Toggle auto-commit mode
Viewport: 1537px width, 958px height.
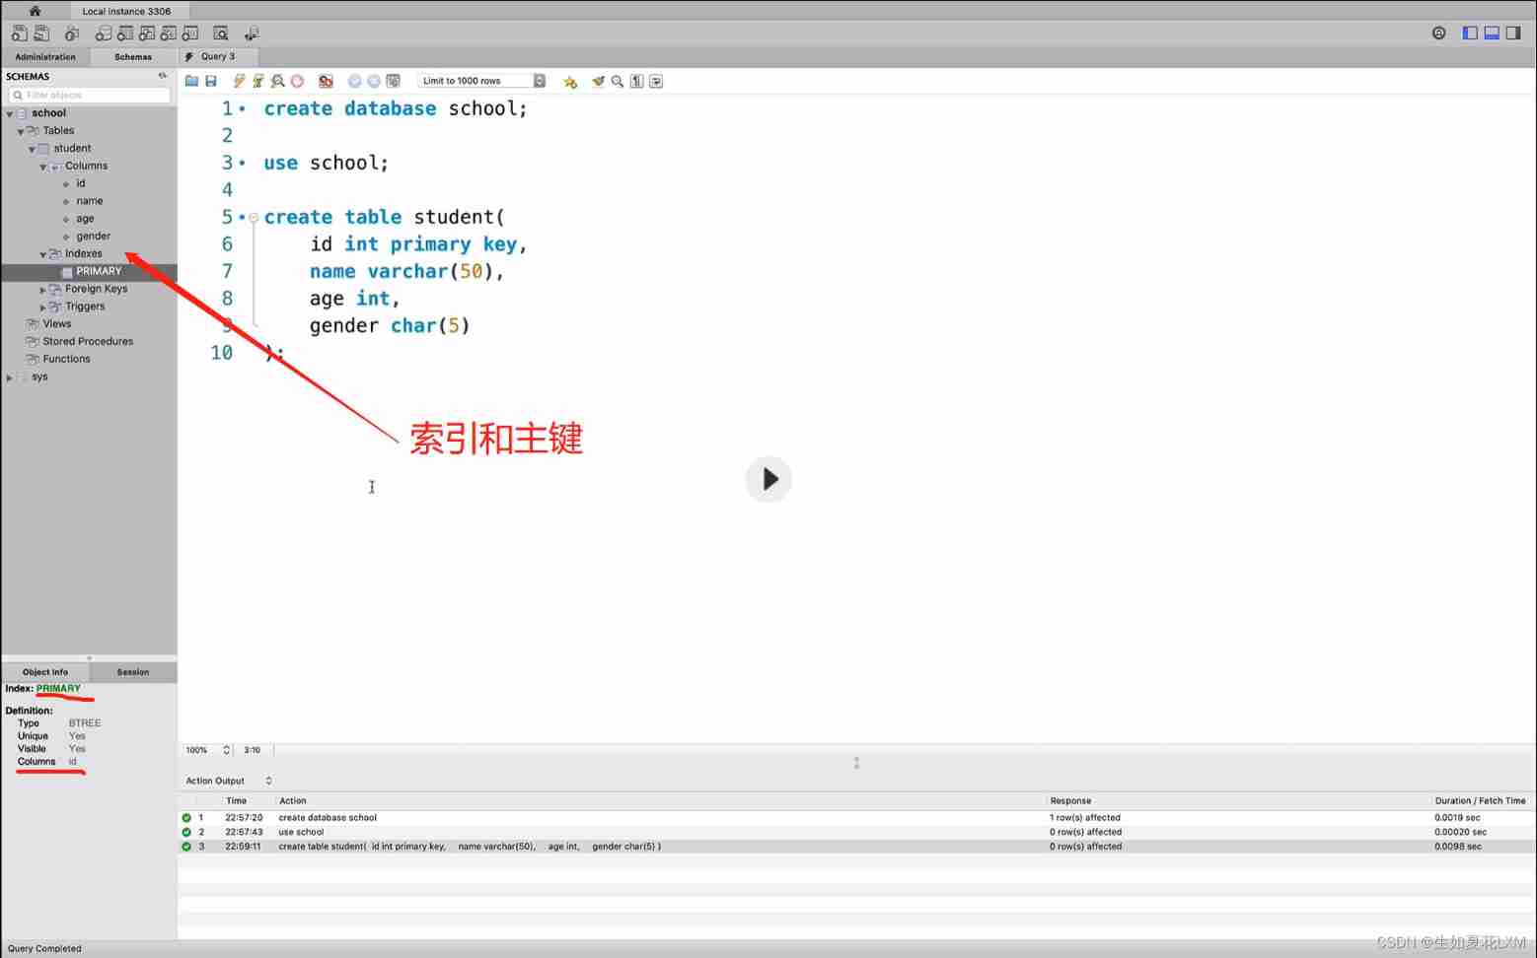click(x=393, y=81)
